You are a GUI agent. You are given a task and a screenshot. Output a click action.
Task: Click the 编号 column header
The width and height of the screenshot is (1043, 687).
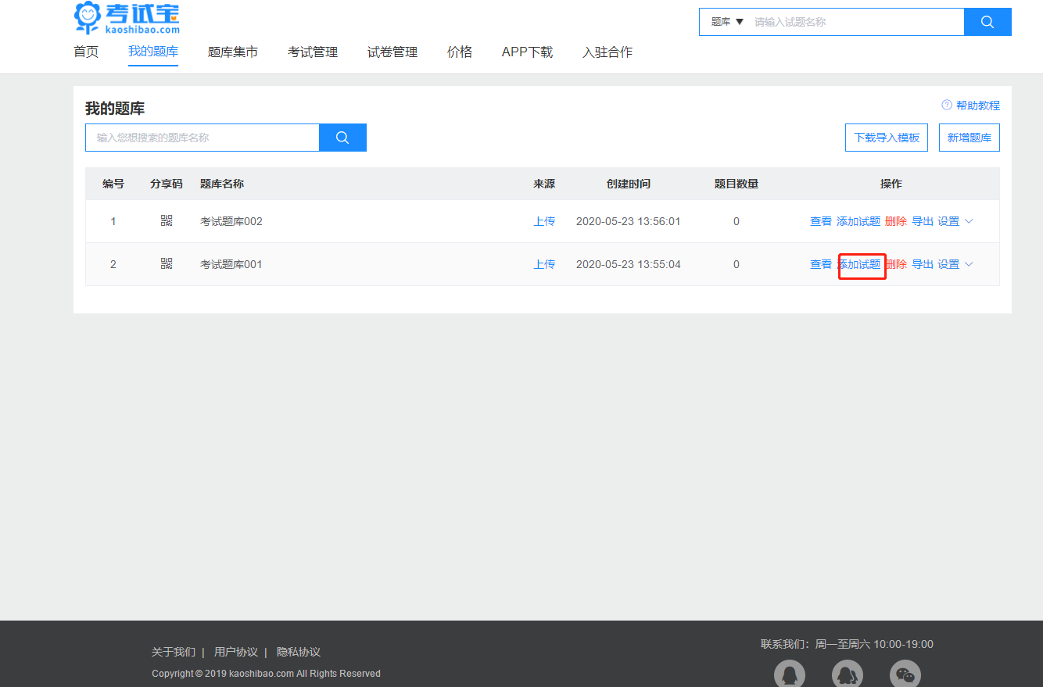click(113, 184)
